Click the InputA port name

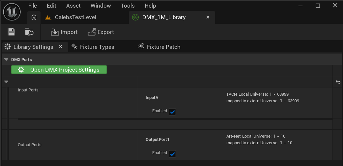click(152, 98)
